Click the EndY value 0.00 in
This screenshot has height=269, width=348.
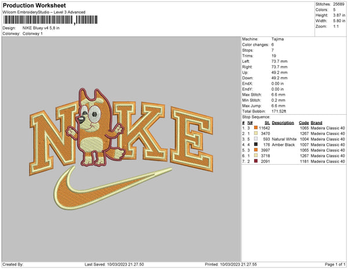[x=277, y=89]
